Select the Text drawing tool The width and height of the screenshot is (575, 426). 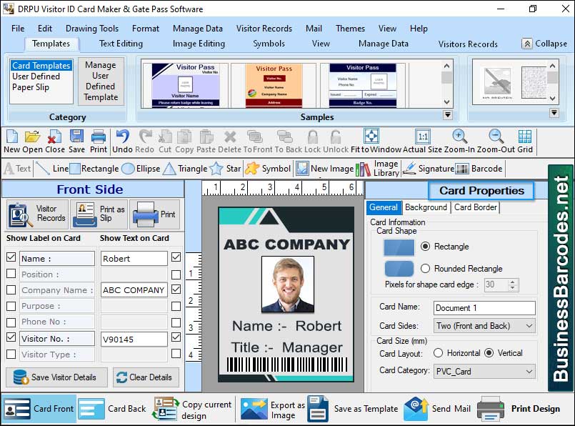tap(17, 169)
